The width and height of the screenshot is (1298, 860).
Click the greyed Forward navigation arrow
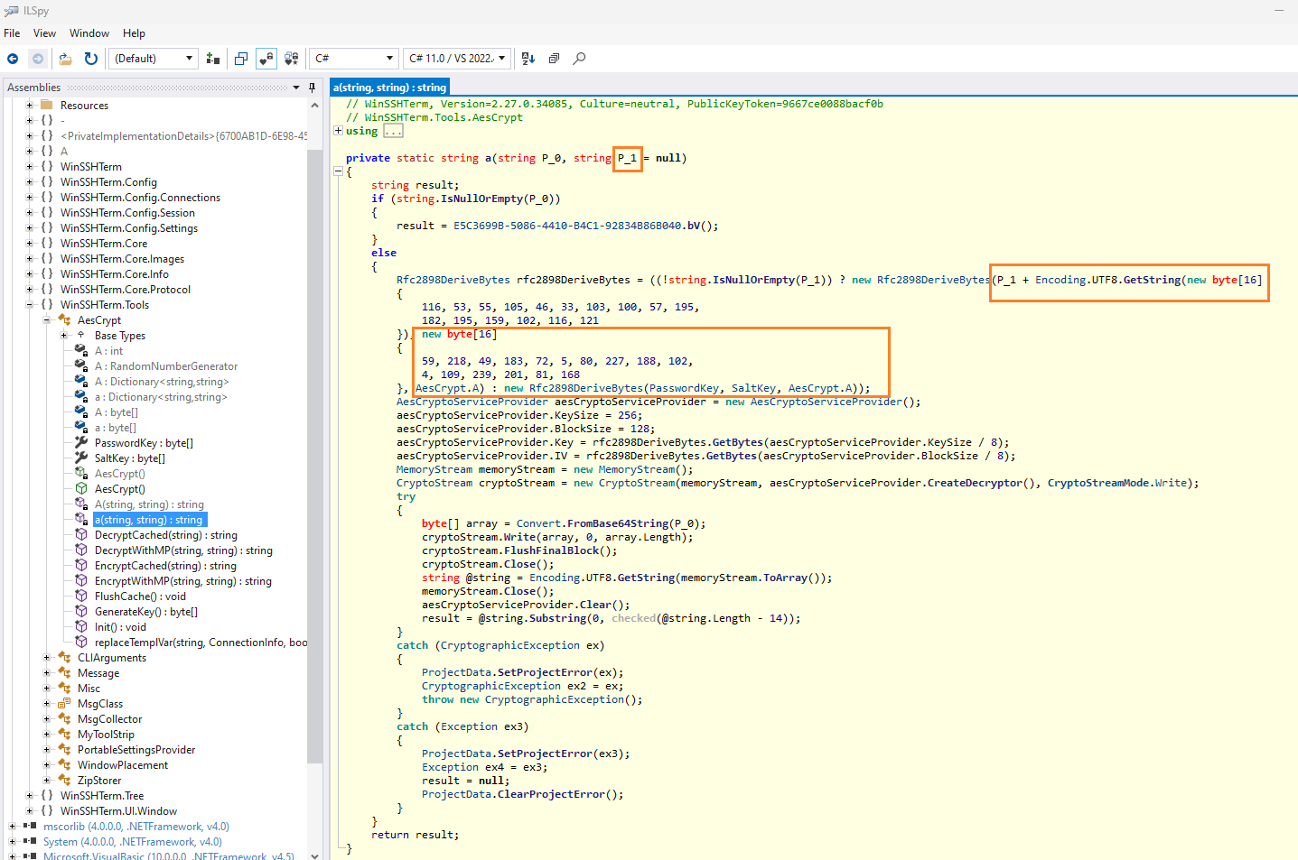(38, 59)
